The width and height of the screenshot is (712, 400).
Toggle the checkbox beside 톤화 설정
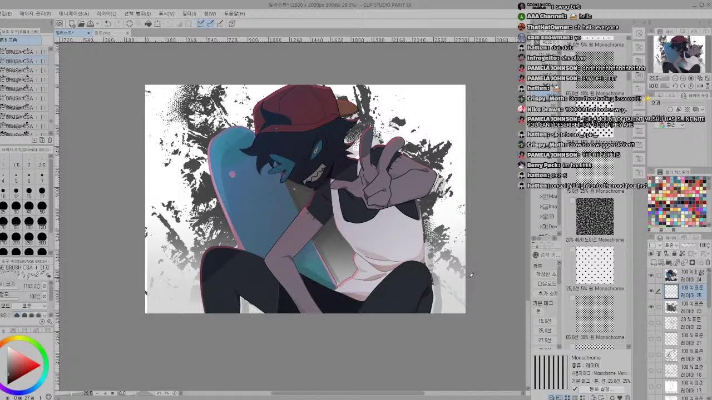coord(575,389)
